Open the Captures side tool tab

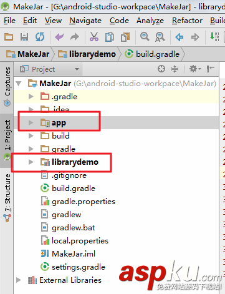point(7,86)
